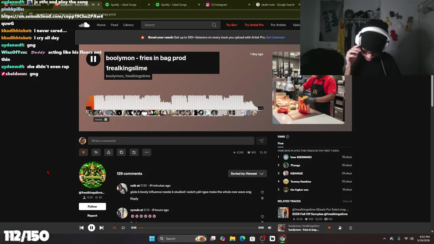Image resolution: width=434 pixels, height=244 pixels.
Task: Pause playback in bottom player bar
Action: 92,228
